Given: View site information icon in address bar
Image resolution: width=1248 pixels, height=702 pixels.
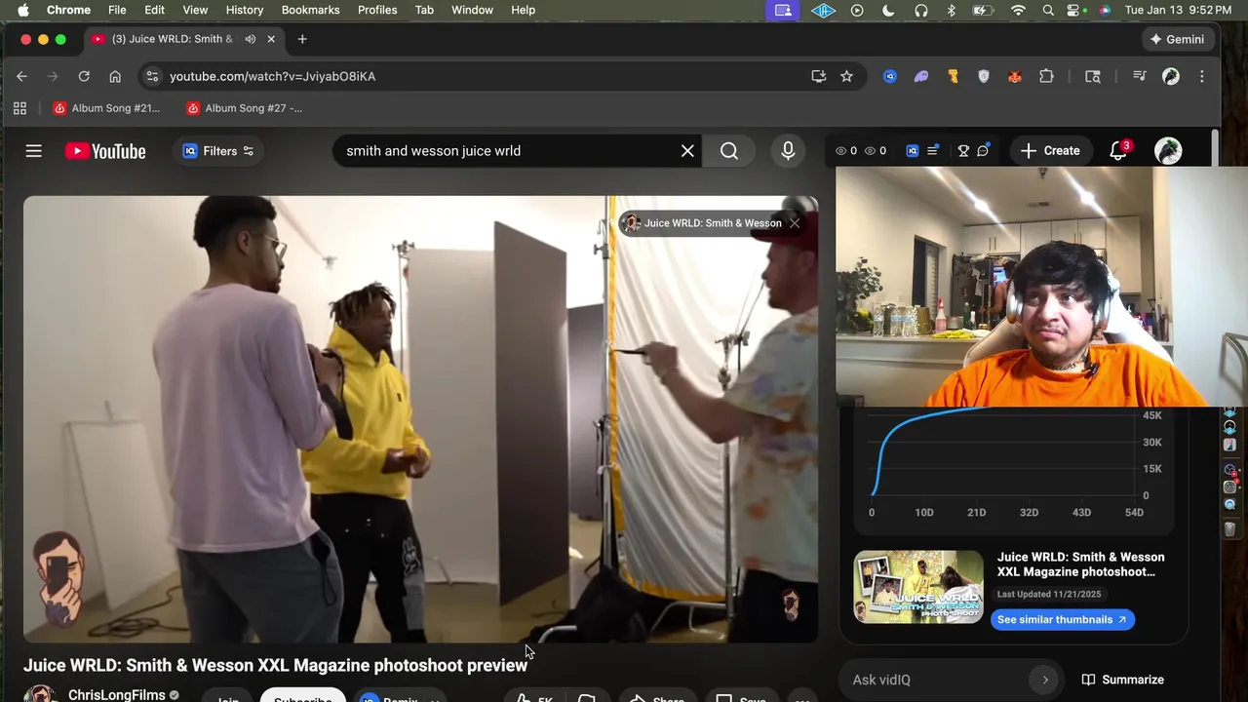Looking at the screenshot, I should tap(151, 76).
